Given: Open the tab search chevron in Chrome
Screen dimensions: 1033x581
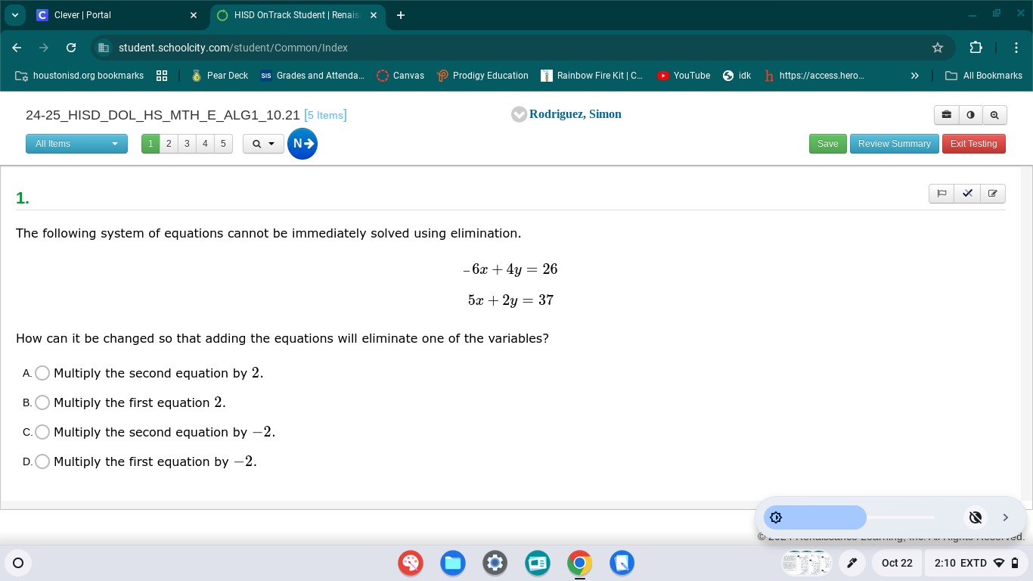Looking at the screenshot, I should click(14, 15).
